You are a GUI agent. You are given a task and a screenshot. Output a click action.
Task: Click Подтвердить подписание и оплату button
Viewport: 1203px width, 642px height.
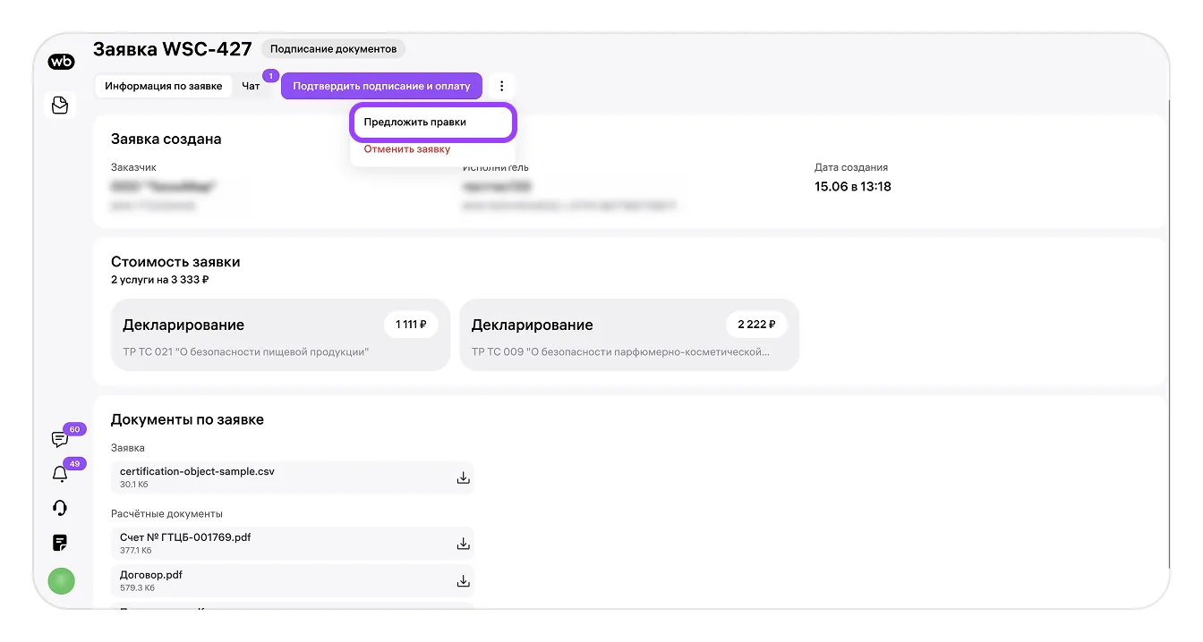click(x=381, y=86)
